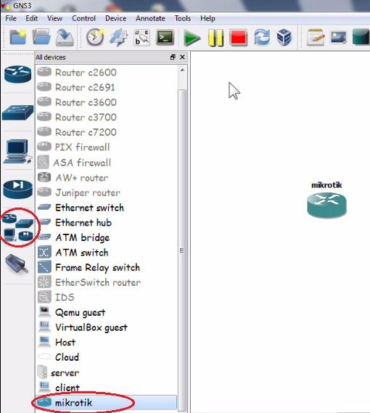The height and width of the screenshot is (413, 370).
Task: Browse end devices computer icon
Action: point(17,152)
